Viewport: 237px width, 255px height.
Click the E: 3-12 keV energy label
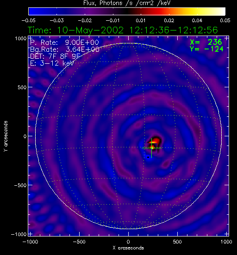pos(52,63)
